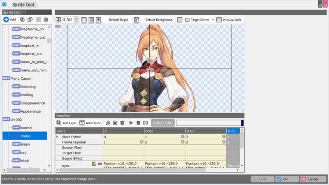
Task: Click the Add sprite plus icon
Action: (x=6, y=19)
